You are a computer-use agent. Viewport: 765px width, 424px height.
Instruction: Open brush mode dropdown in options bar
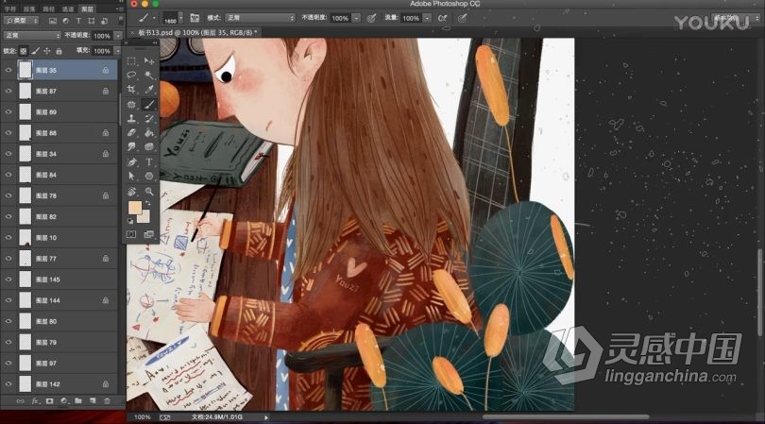(260, 18)
